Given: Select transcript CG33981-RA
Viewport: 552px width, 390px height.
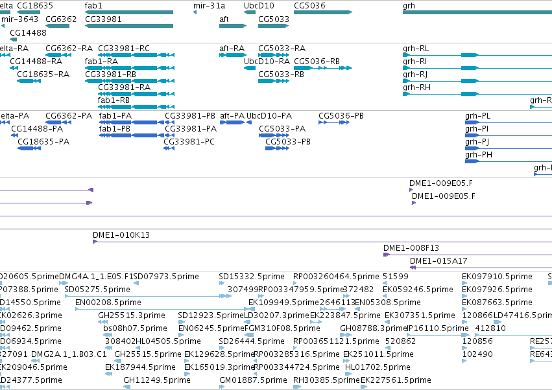Looking at the screenshot, I should coord(136,94).
